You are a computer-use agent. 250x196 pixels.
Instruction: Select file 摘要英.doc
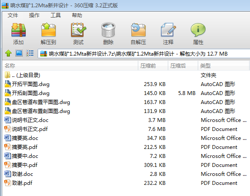point(126,138)
